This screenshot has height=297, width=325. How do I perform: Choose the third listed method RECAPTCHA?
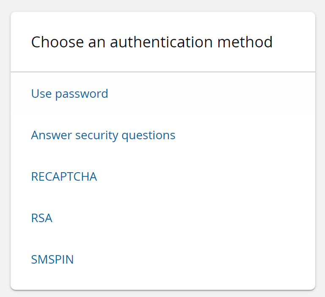pyautogui.click(x=64, y=176)
